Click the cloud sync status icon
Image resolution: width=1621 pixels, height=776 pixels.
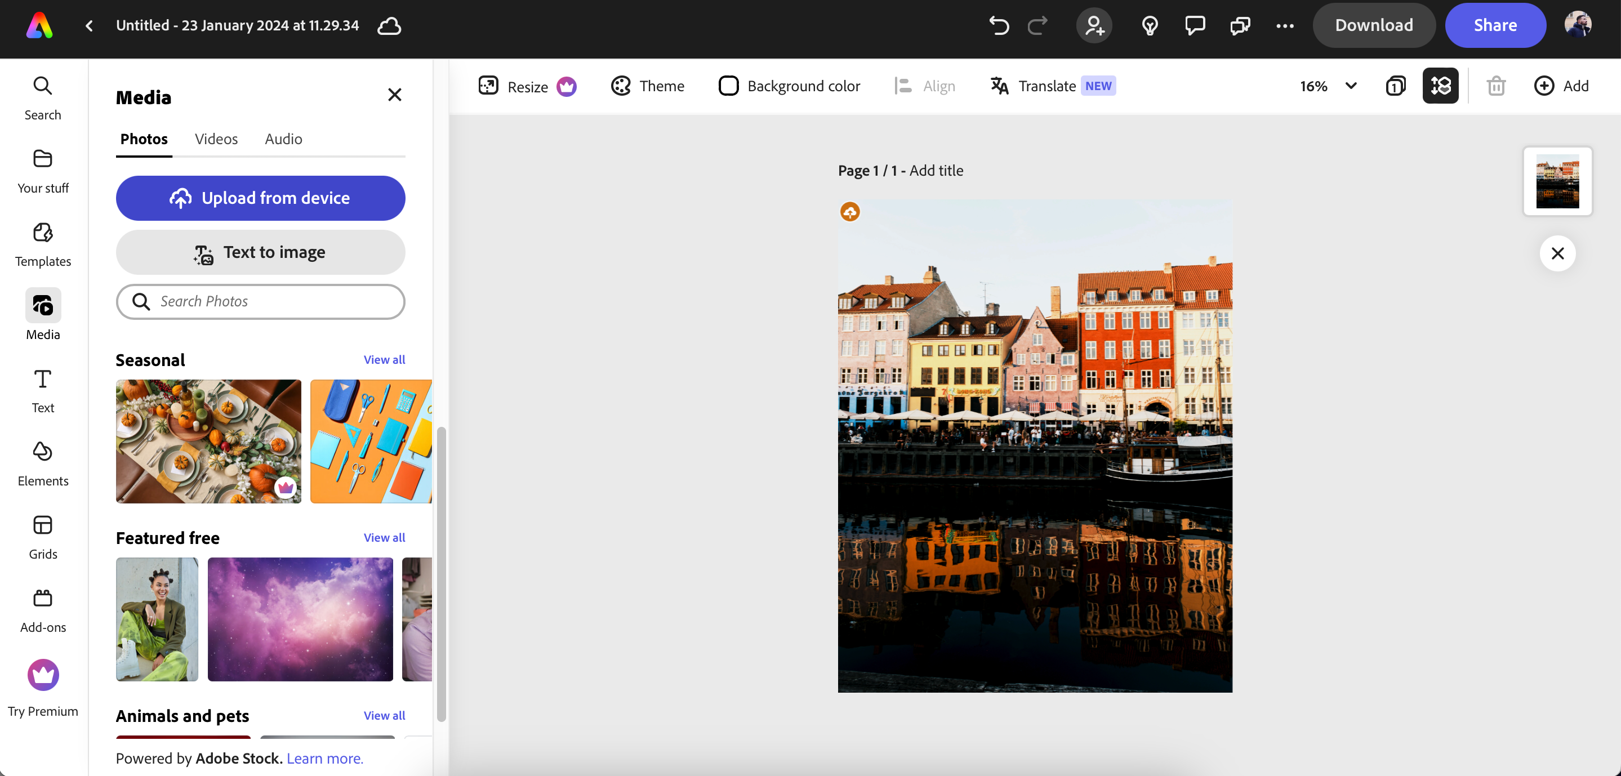(x=389, y=26)
